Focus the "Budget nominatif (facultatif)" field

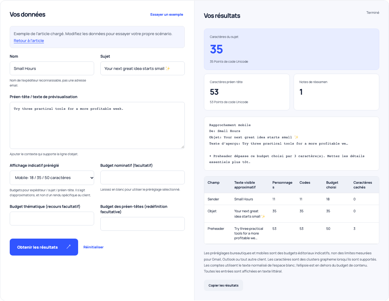(x=142, y=177)
